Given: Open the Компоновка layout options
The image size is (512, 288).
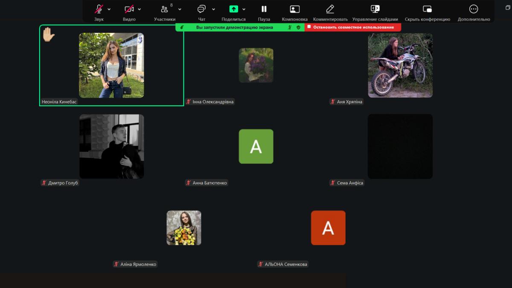Looking at the screenshot, I should (x=294, y=9).
